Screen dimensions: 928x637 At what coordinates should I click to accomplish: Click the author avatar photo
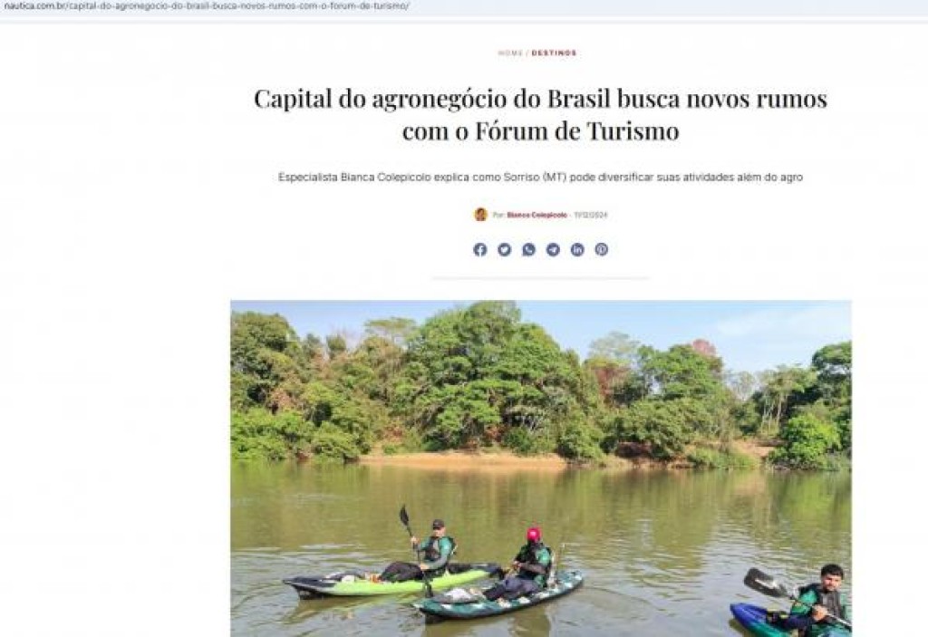(x=480, y=215)
